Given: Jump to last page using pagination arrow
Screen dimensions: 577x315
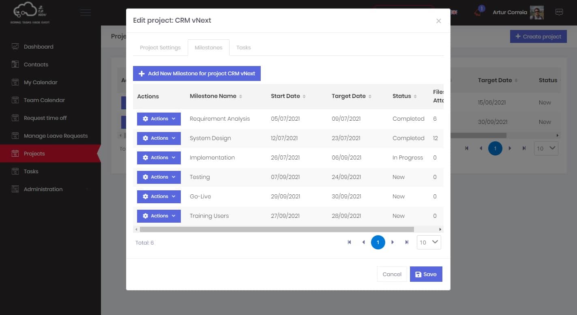Looking at the screenshot, I should pyautogui.click(x=407, y=242).
